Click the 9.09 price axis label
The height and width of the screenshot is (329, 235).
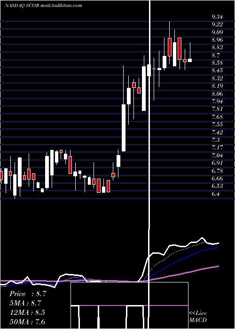[217, 32]
